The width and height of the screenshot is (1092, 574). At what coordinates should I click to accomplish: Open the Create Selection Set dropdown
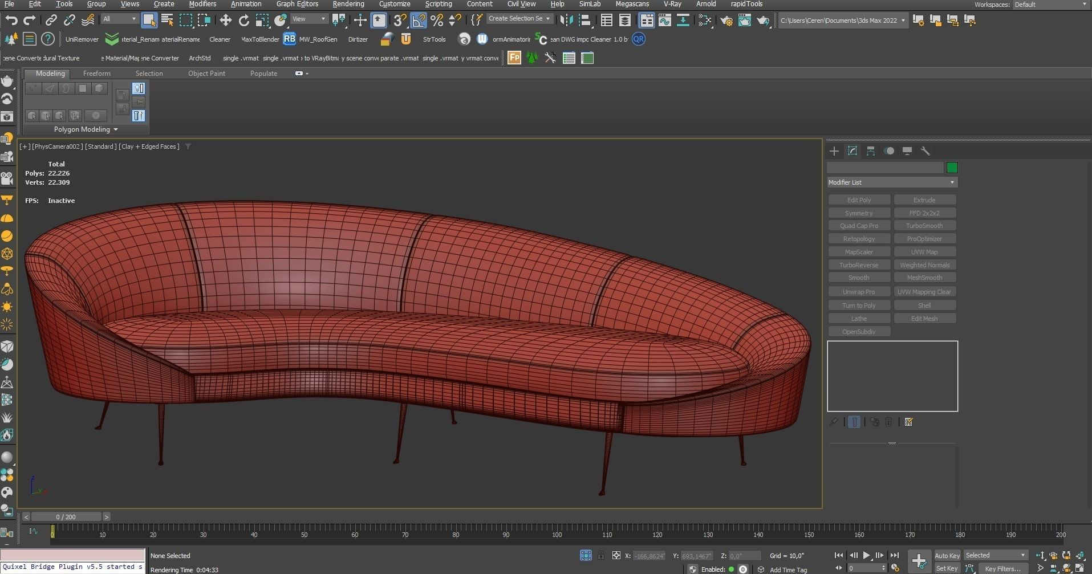tap(519, 18)
